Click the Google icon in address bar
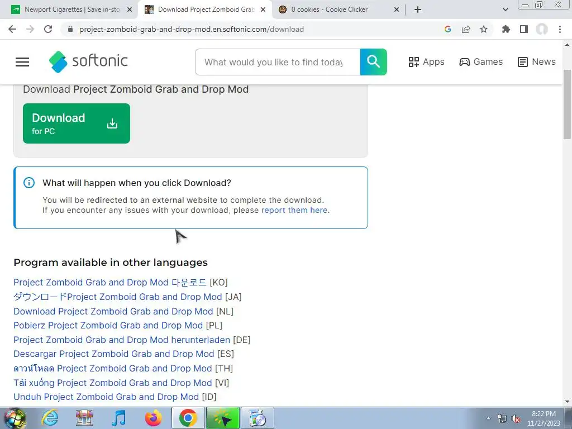Screen dimensions: 572x429 448,29
